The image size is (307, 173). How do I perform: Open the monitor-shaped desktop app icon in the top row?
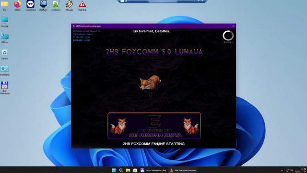coord(43,4)
